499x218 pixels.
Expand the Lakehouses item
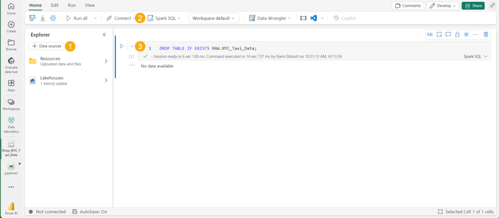coord(106,80)
